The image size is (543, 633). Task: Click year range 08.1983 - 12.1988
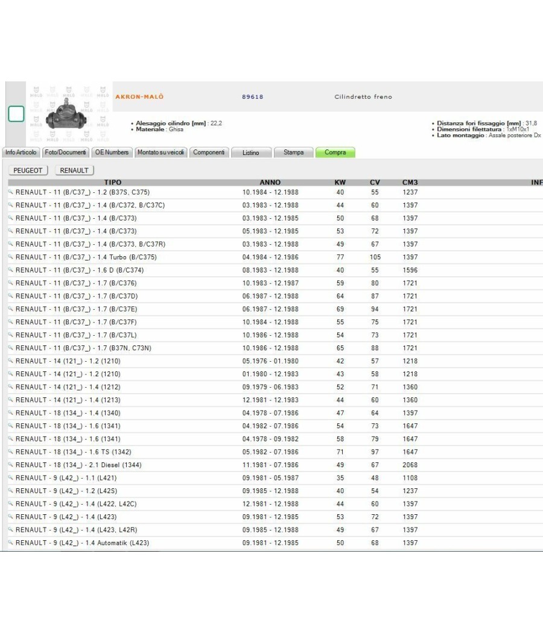(x=270, y=270)
